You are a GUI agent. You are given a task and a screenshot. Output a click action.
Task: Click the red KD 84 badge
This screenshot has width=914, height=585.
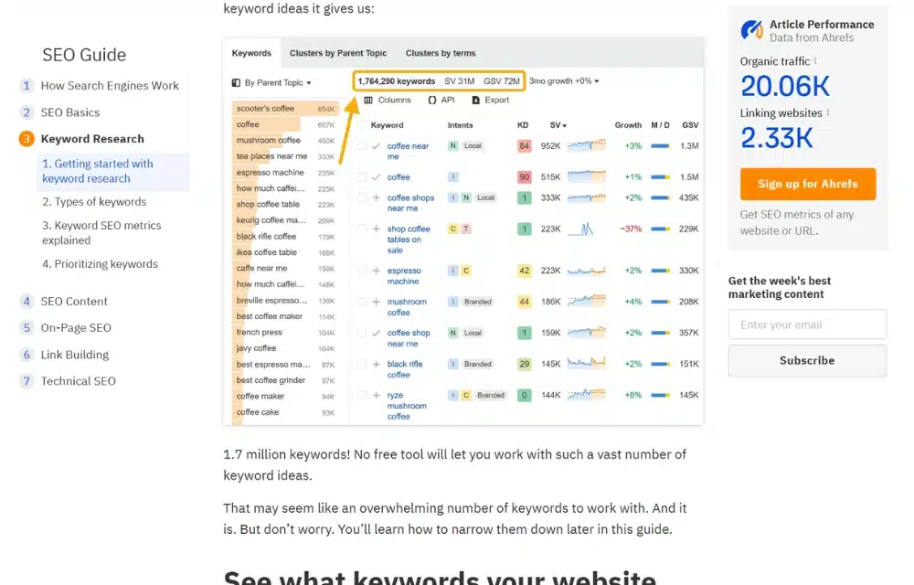(524, 145)
